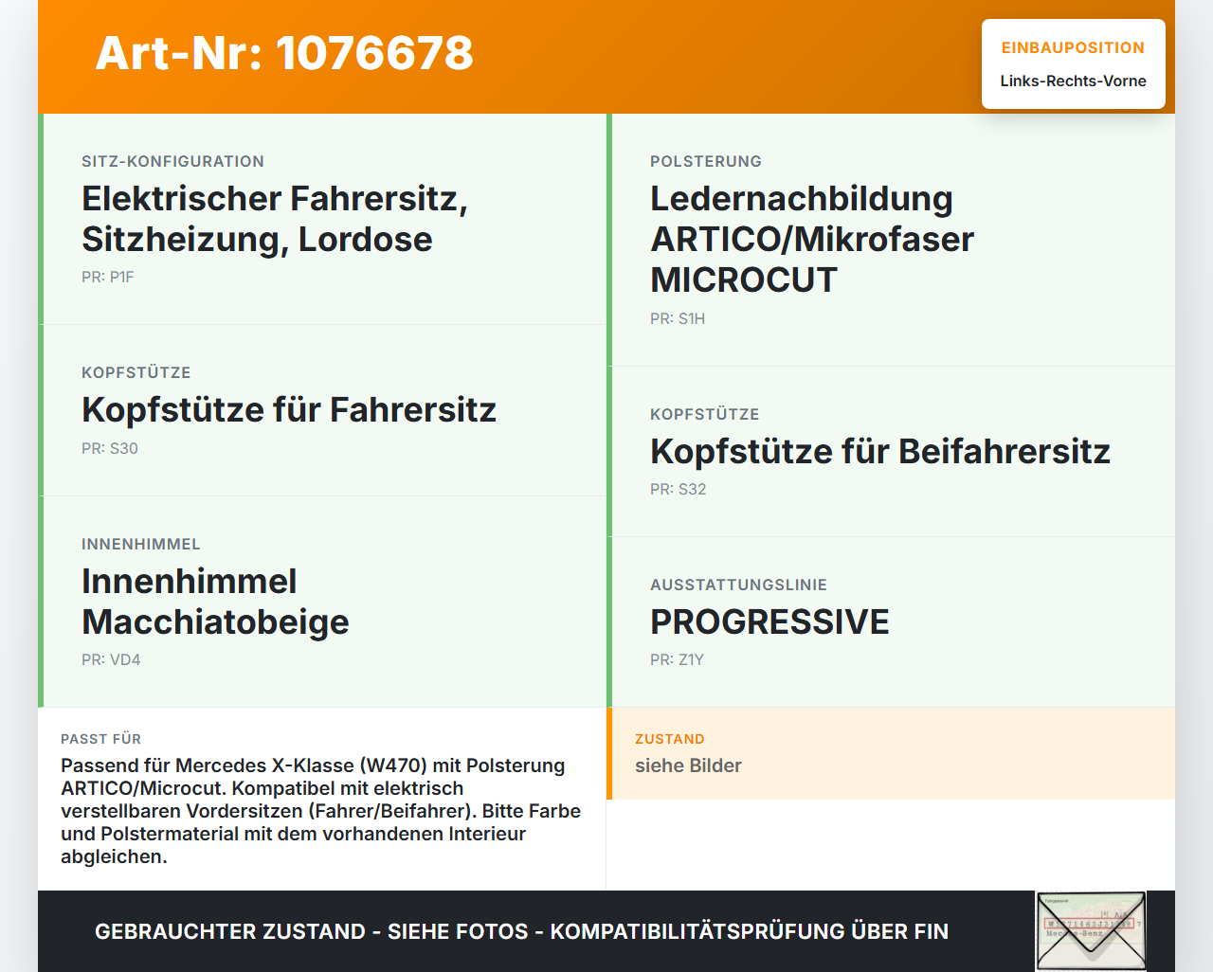Select "Kopfstütze für Fahrersitz"

click(289, 409)
